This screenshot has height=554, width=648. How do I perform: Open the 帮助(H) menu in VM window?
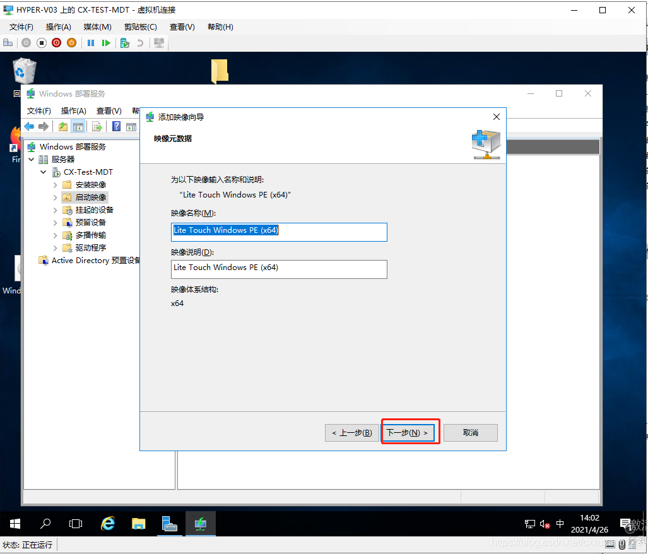[220, 27]
